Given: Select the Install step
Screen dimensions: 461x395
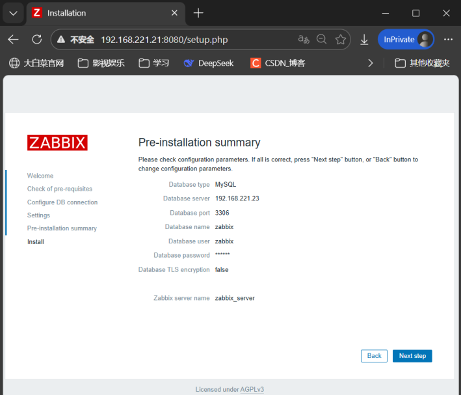Looking at the screenshot, I should (x=36, y=241).
